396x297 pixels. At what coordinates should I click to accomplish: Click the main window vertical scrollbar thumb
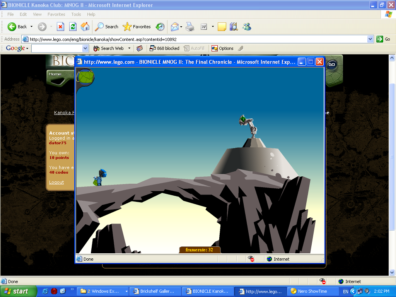392,157
